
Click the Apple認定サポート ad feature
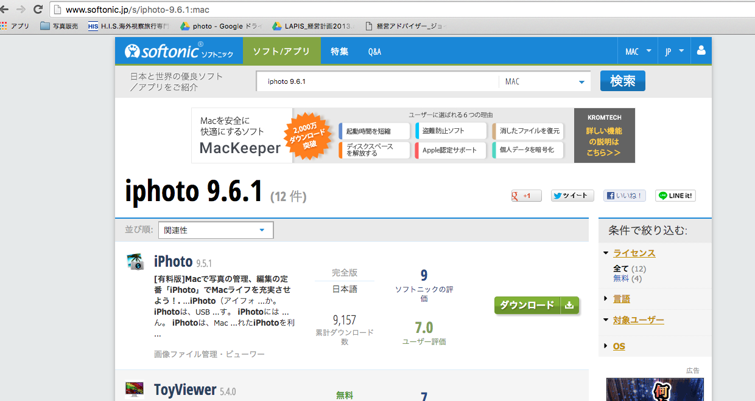coord(451,150)
